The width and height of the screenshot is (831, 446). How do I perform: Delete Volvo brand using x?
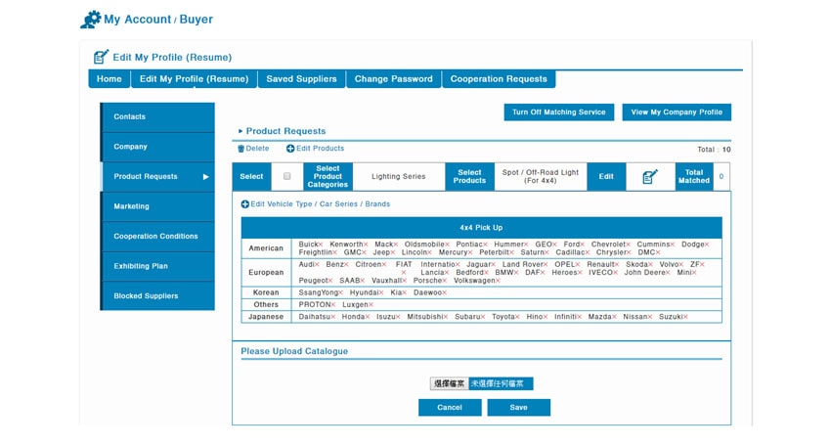point(681,265)
